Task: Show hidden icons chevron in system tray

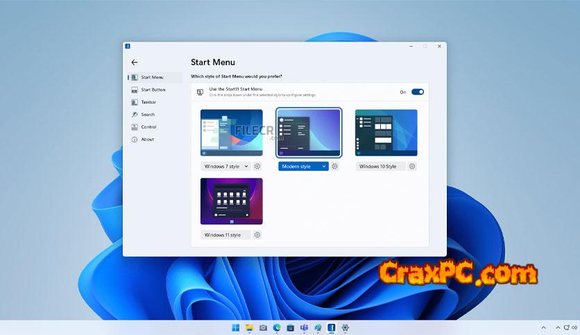Action: pos(543,327)
